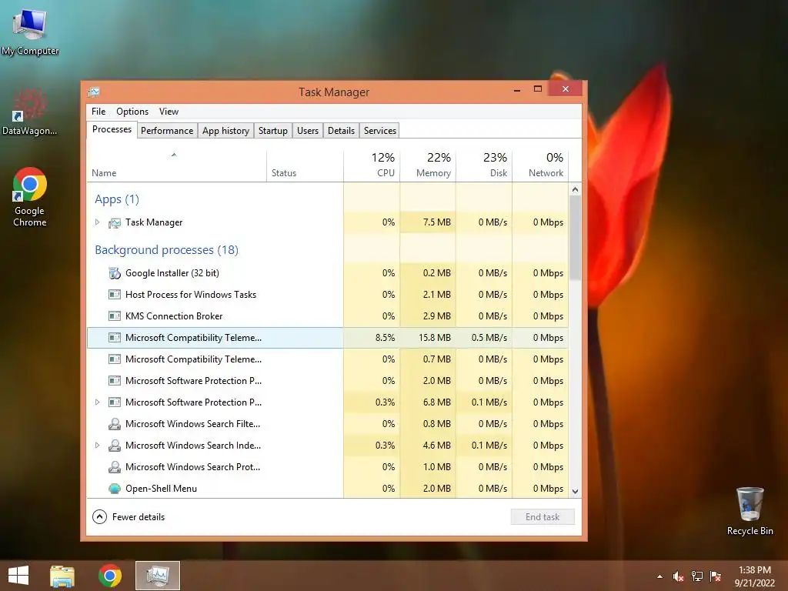This screenshot has height=591, width=788.
Task: Click the 15.8 MB memory cell
Action: (x=428, y=338)
